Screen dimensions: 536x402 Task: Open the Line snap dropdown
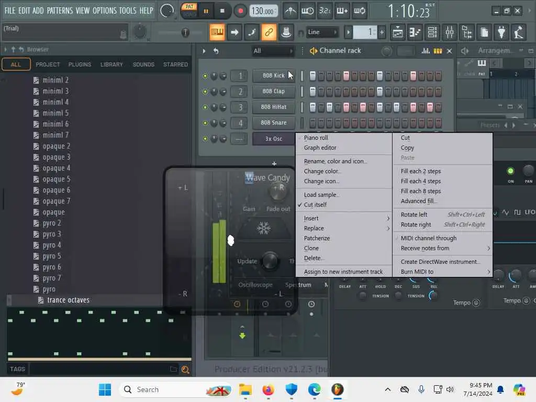click(x=322, y=32)
